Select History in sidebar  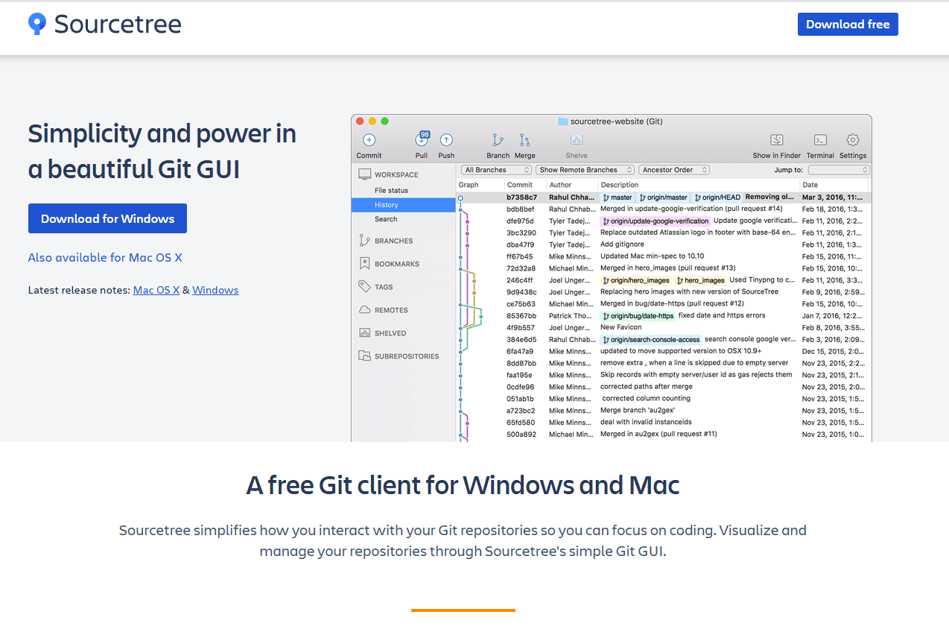[403, 204]
